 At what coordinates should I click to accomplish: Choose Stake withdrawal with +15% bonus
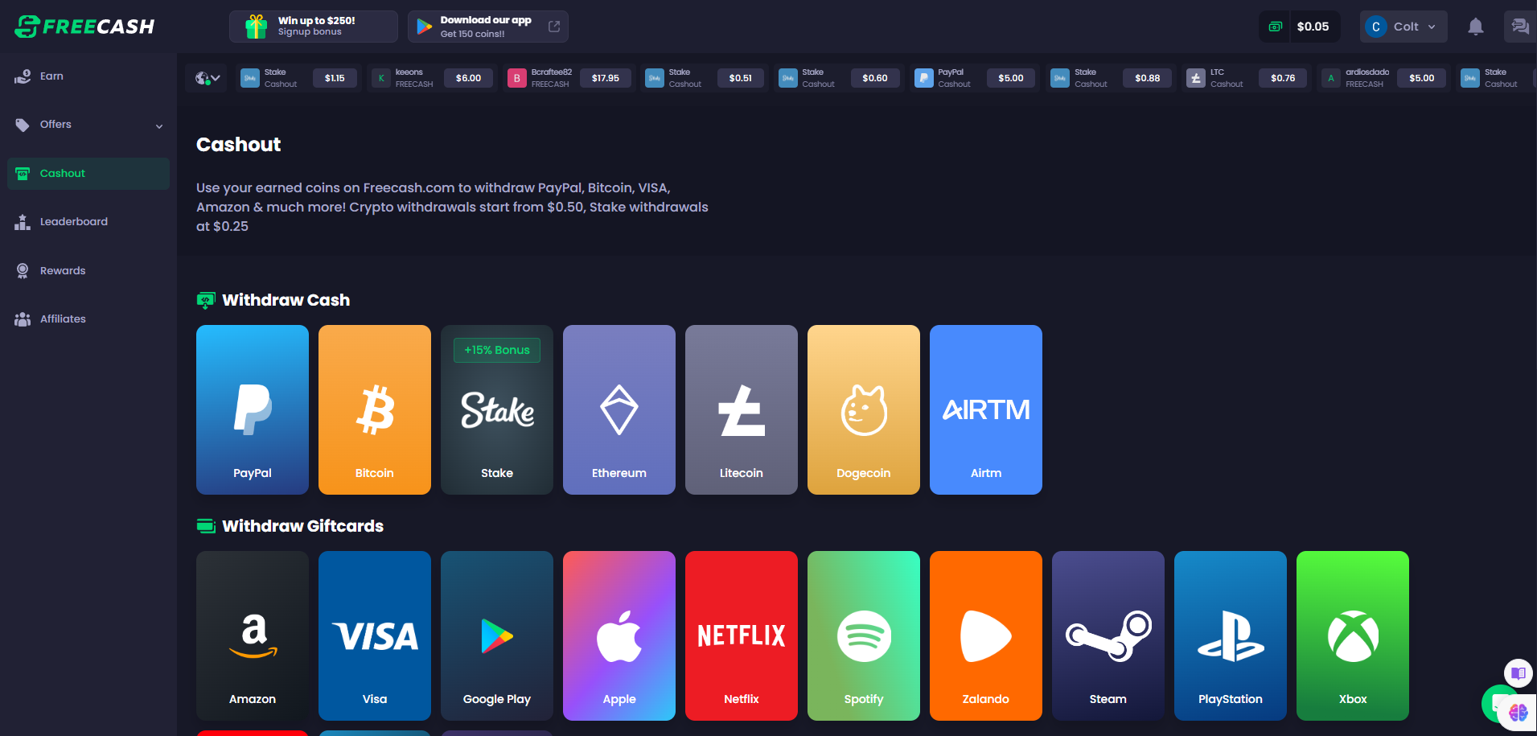coord(497,409)
